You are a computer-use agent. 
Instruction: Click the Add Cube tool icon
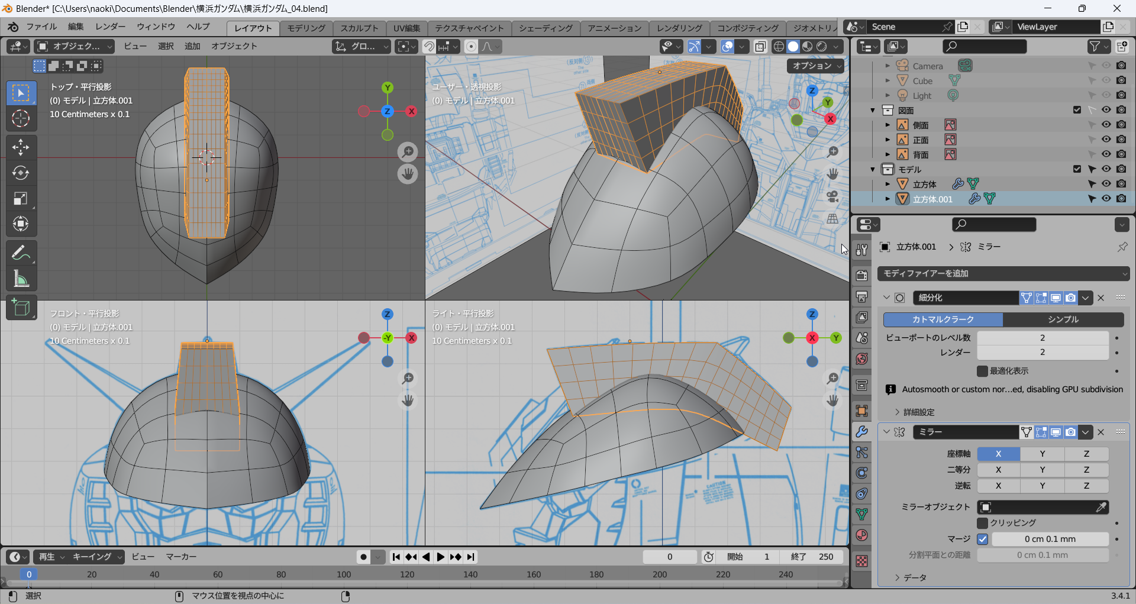coord(21,308)
